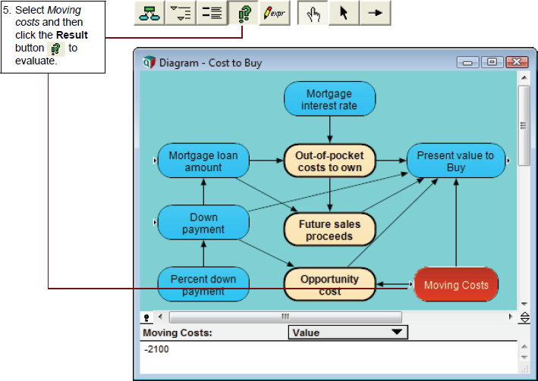Minimize the Cost to Buy diagram window
Screen dimensions: 538x381
tap(467, 62)
